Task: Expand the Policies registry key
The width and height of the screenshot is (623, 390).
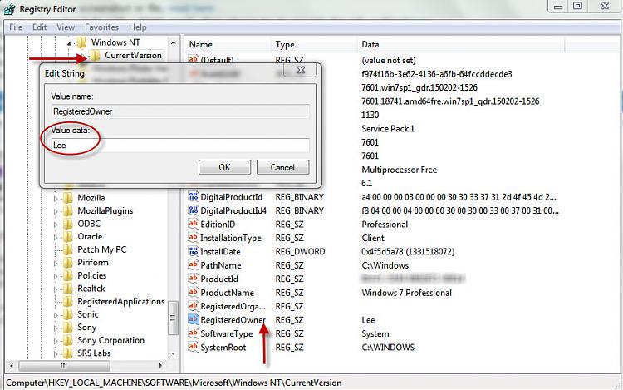Action: coord(56,276)
